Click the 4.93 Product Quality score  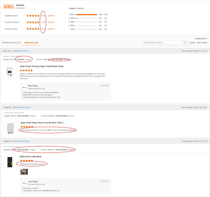43,29
